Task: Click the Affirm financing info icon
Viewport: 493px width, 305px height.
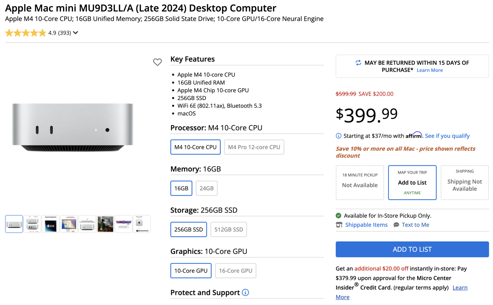Action: pos(338,136)
